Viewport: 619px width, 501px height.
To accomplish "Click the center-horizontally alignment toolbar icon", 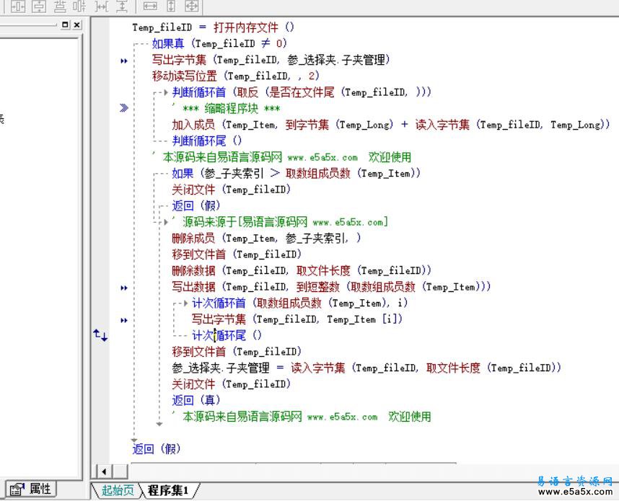I will pos(18,6).
